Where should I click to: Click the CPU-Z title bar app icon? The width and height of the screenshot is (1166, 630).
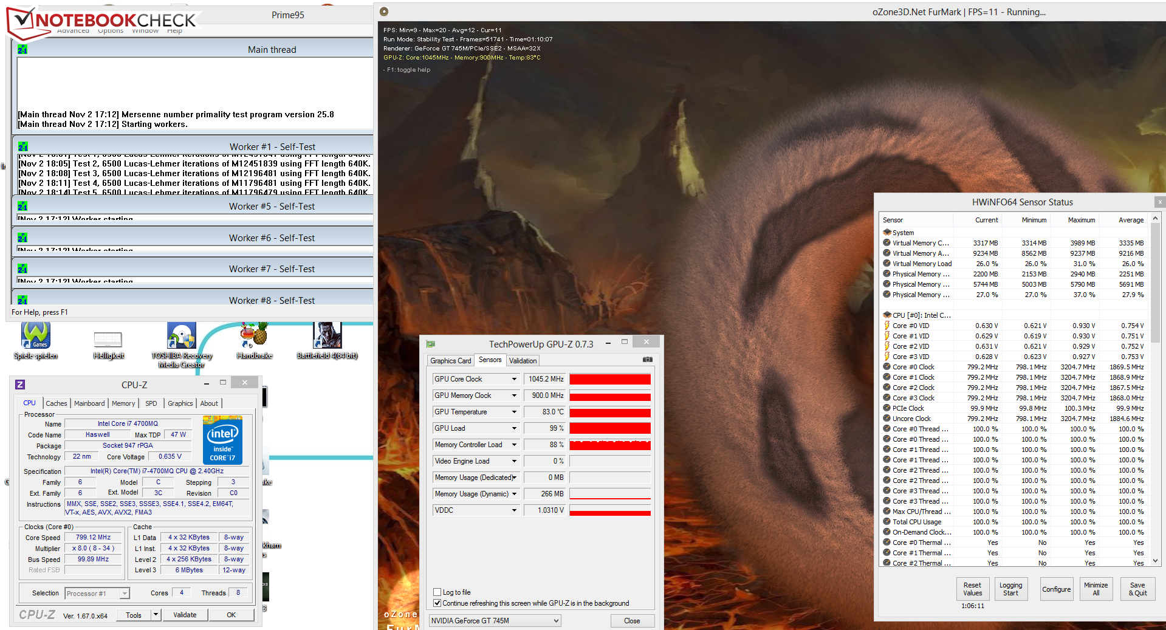20,385
